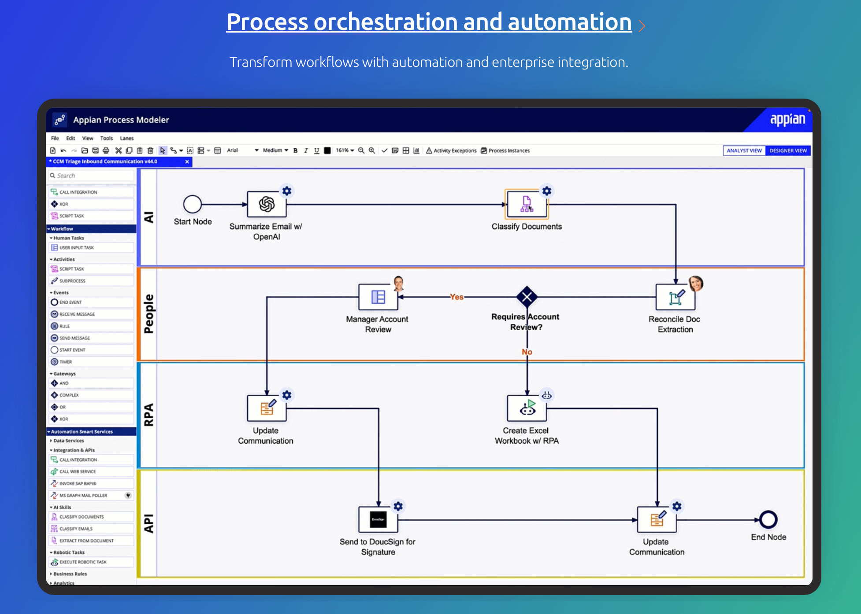861x614 pixels.
Task: Toggle bold text formatting in the toolbar
Action: click(x=295, y=151)
